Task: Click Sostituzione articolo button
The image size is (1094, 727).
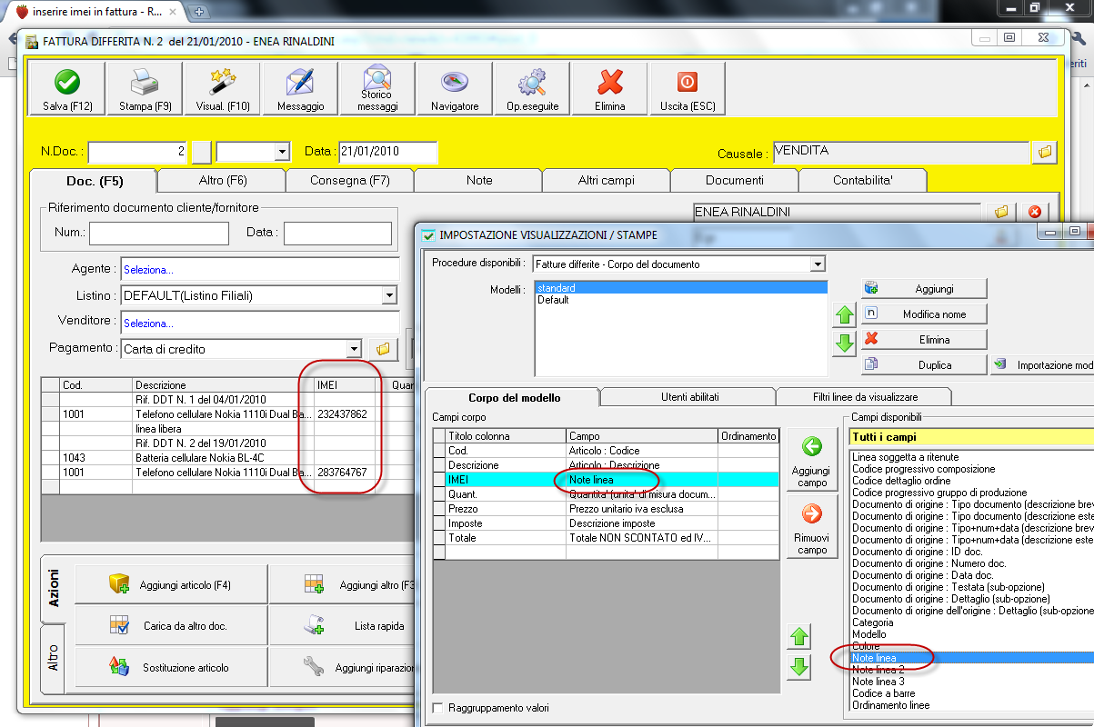Action: (x=171, y=667)
